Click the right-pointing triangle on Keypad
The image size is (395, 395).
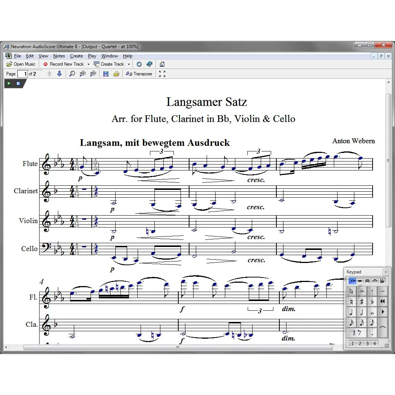pos(383,312)
